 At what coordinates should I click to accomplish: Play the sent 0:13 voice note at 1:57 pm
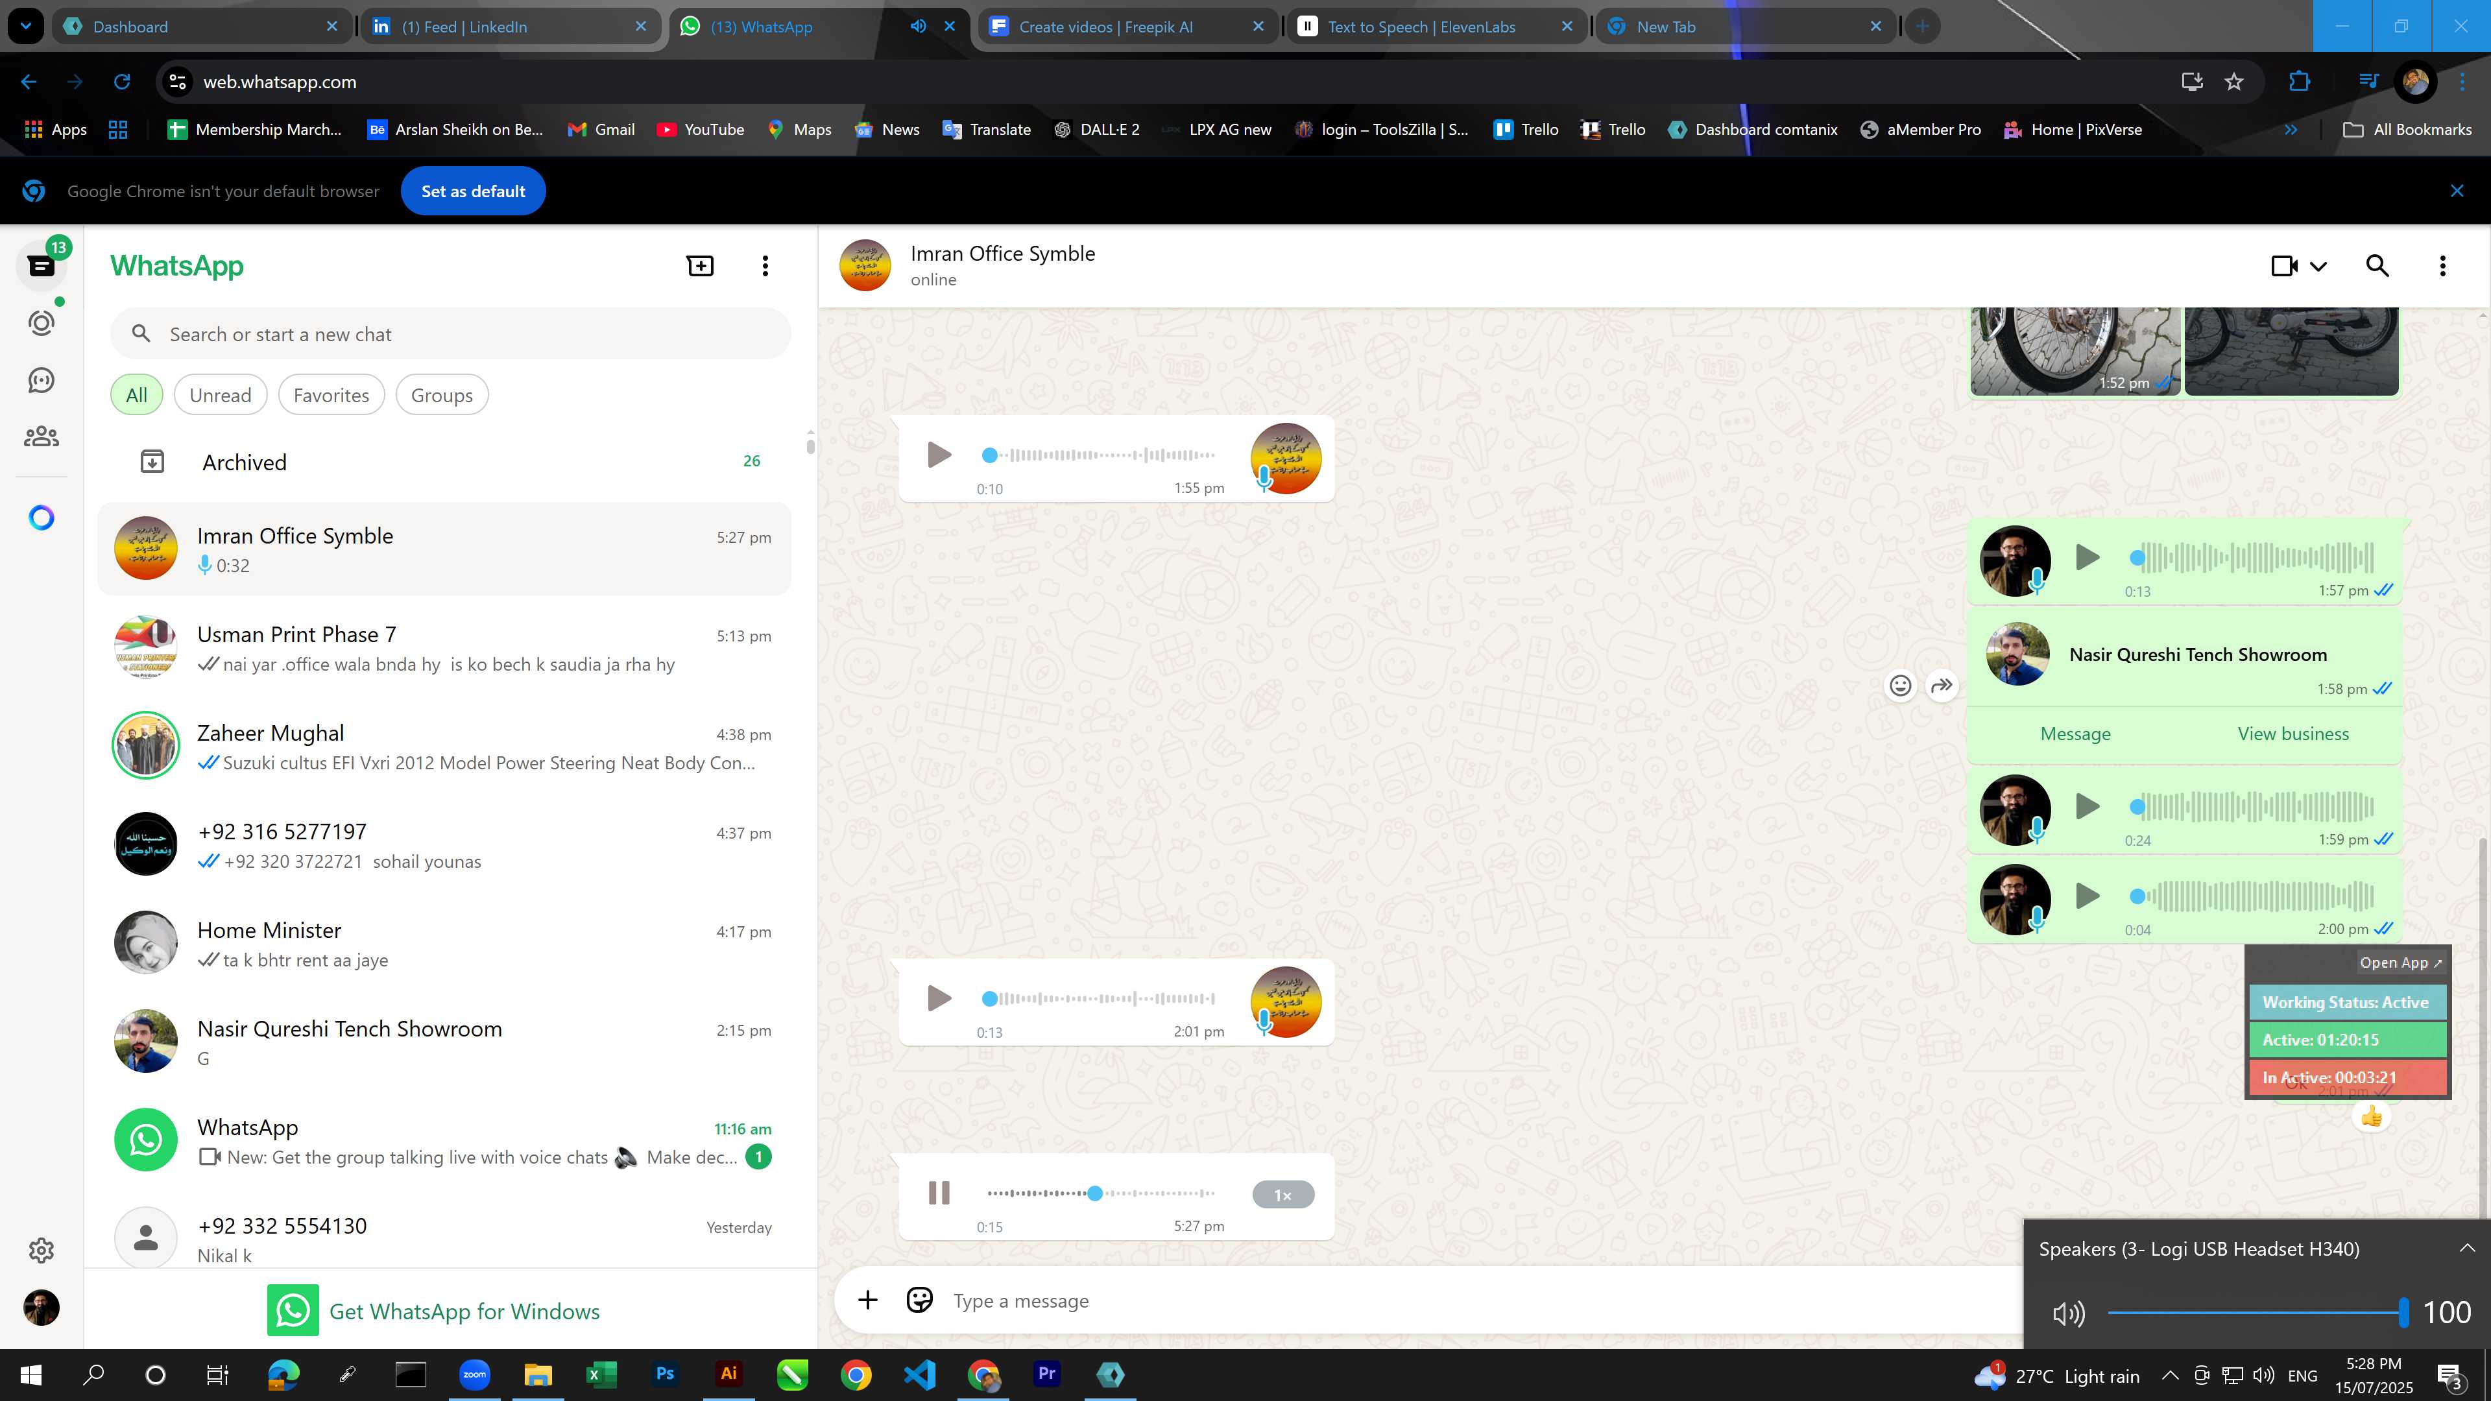click(x=2087, y=557)
